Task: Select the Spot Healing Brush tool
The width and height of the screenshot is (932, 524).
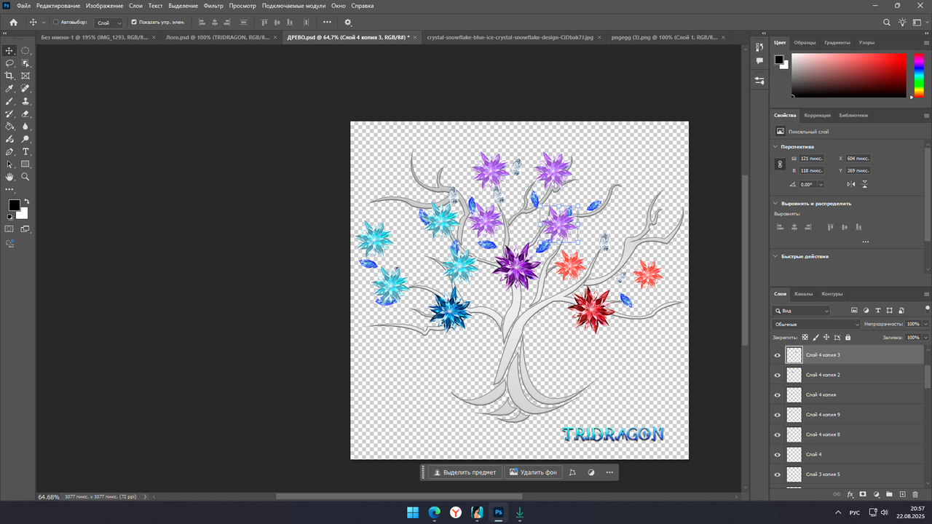Action: [x=25, y=88]
